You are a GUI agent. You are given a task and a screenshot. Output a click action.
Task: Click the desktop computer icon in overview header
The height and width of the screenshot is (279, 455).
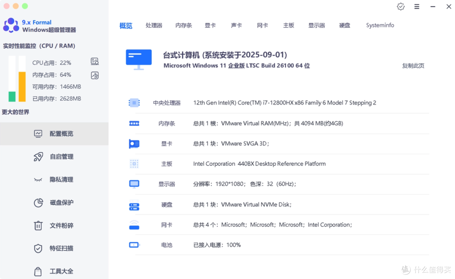point(139,59)
